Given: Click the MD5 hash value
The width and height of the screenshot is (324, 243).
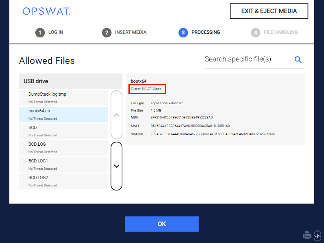Looking at the screenshot, I should click(182, 117).
